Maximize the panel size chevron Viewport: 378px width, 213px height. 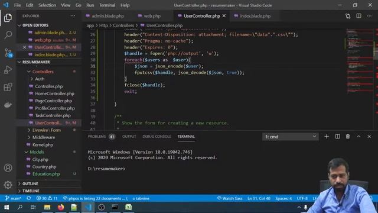(359, 137)
